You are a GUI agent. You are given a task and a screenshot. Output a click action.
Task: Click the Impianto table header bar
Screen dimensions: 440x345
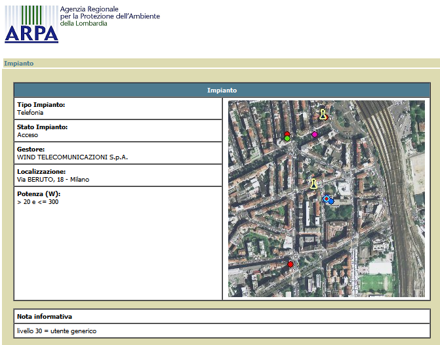222,90
